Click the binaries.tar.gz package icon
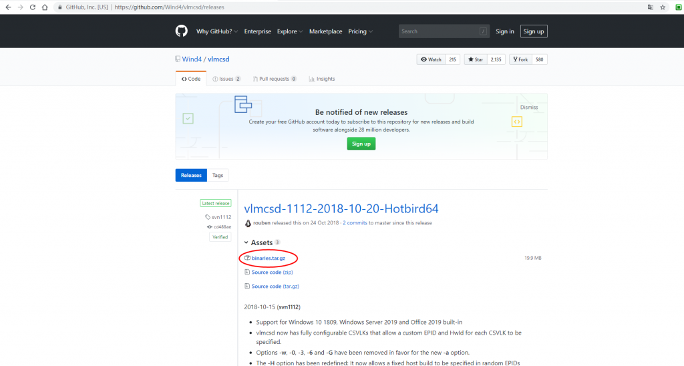 click(x=247, y=258)
